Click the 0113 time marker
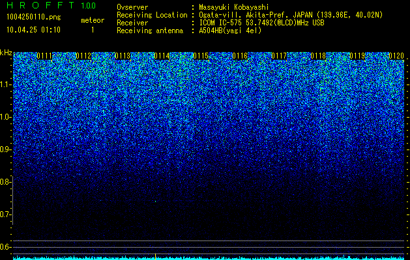 [x=123, y=56]
